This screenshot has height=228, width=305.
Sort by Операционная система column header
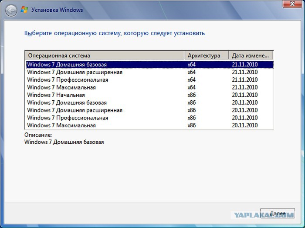pos(105,56)
